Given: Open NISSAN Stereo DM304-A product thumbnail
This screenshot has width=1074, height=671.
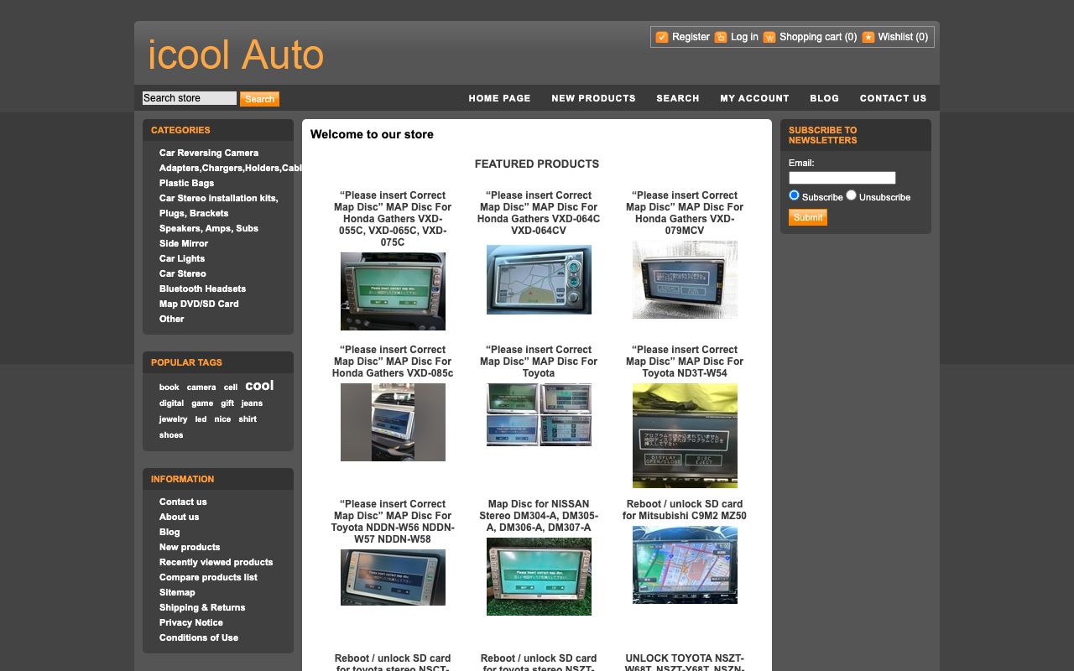Looking at the screenshot, I should [539, 576].
